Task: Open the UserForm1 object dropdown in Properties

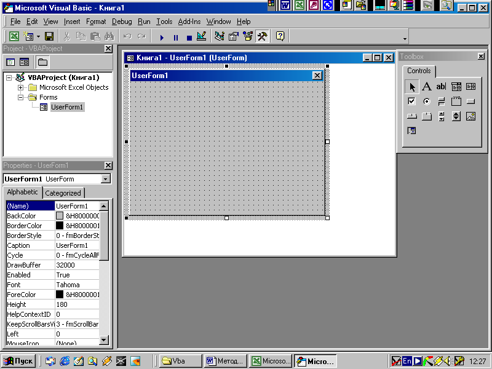Action: click(106, 179)
